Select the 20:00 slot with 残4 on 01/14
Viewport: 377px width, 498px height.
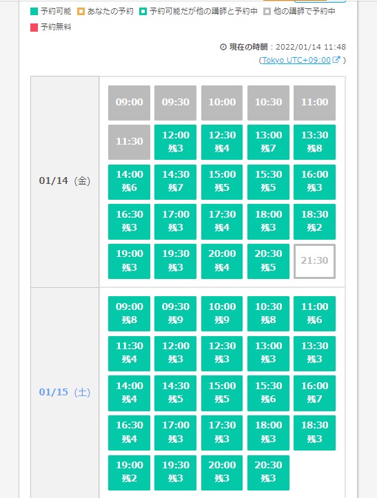click(x=222, y=261)
